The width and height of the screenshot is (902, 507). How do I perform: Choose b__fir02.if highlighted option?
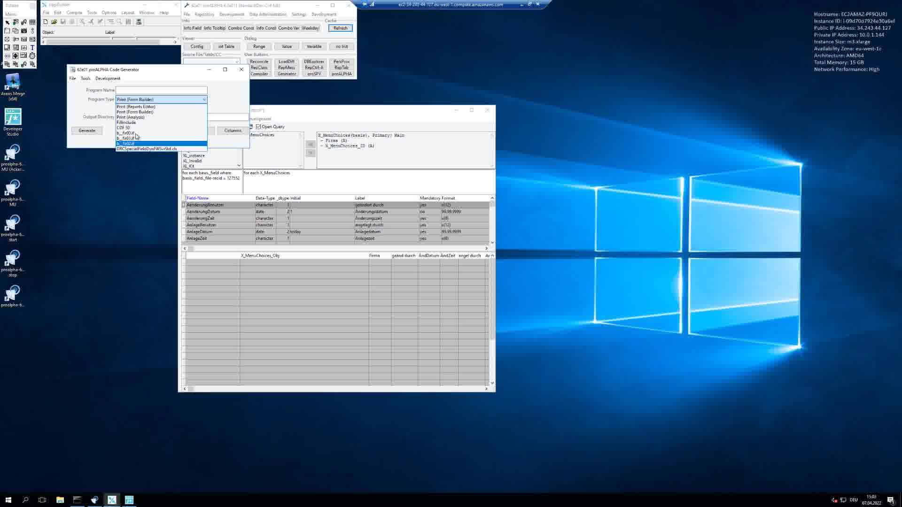pyautogui.click(x=161, y=144)
